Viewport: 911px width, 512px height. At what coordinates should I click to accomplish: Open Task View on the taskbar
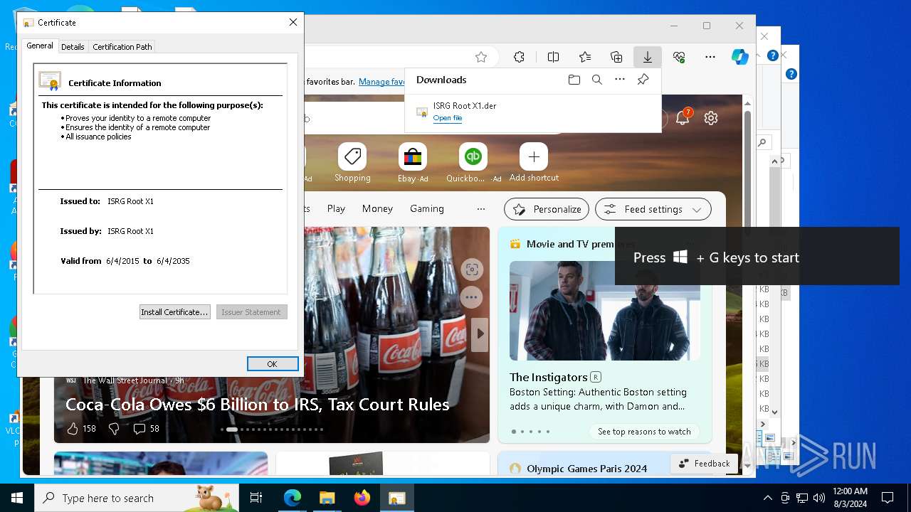tap(256, 498)
